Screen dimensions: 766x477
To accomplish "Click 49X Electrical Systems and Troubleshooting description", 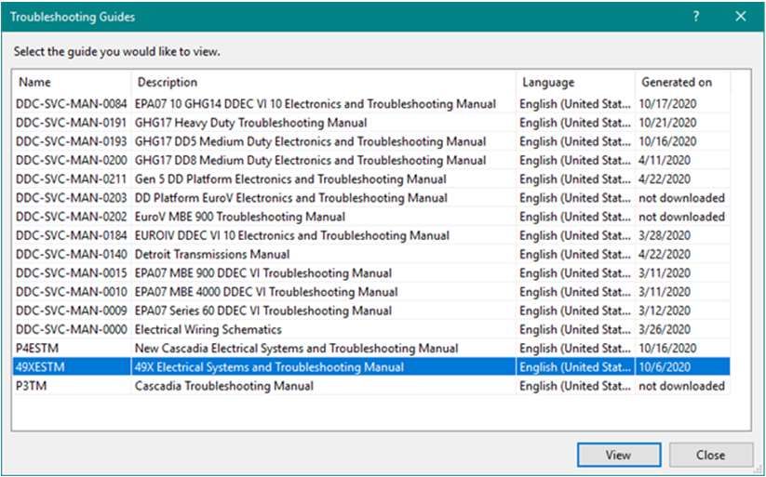I will point(269,367).
